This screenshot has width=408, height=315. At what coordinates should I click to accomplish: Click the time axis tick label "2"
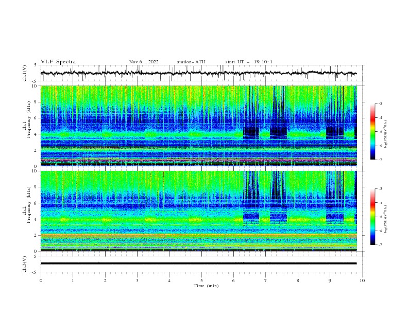point(105,281)
